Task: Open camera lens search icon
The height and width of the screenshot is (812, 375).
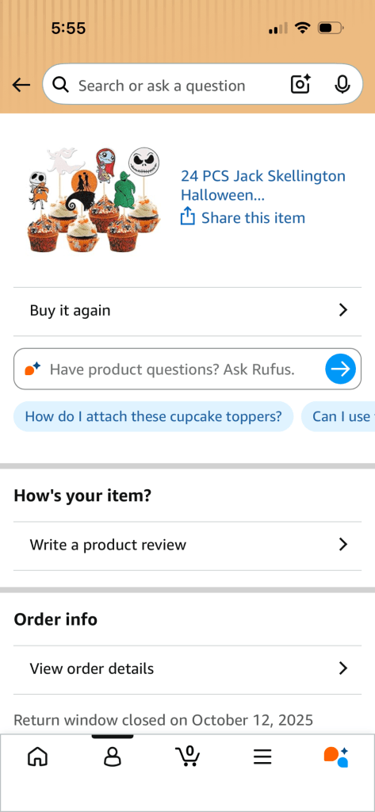Action: tap(300, 84)
